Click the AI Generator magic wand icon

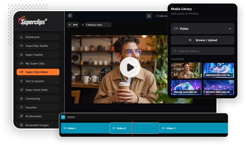pyautogui.click(x=21, y=116)
